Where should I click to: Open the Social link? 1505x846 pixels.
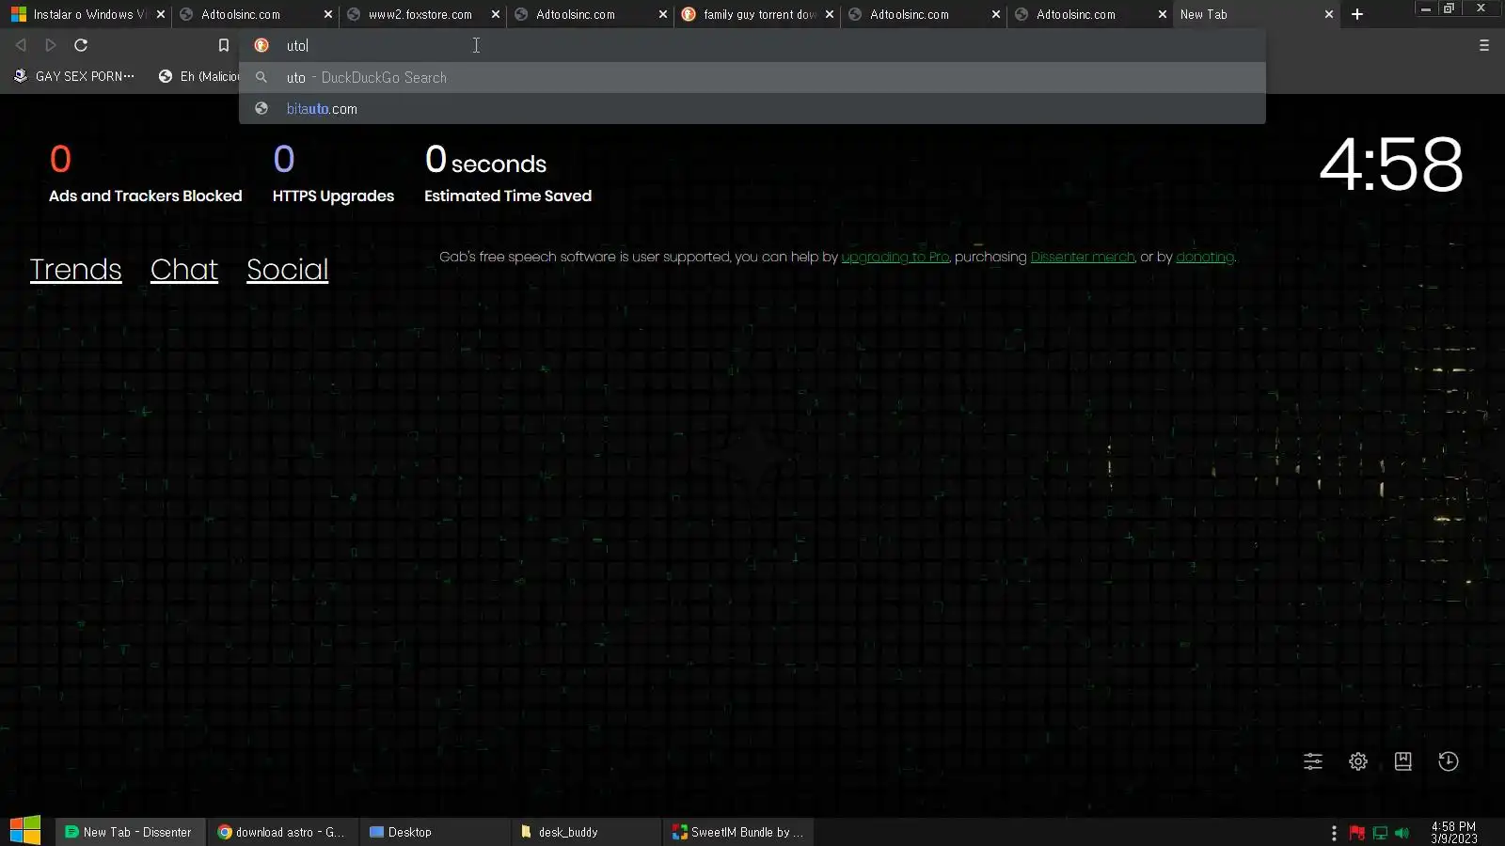288,270
